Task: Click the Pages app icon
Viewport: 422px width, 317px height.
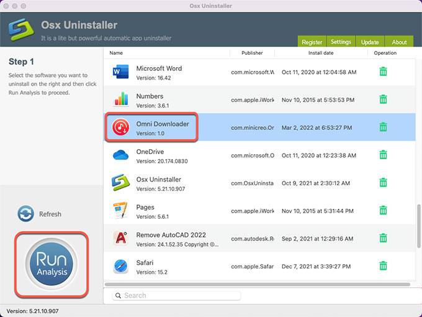Action: tap(120, 210)
